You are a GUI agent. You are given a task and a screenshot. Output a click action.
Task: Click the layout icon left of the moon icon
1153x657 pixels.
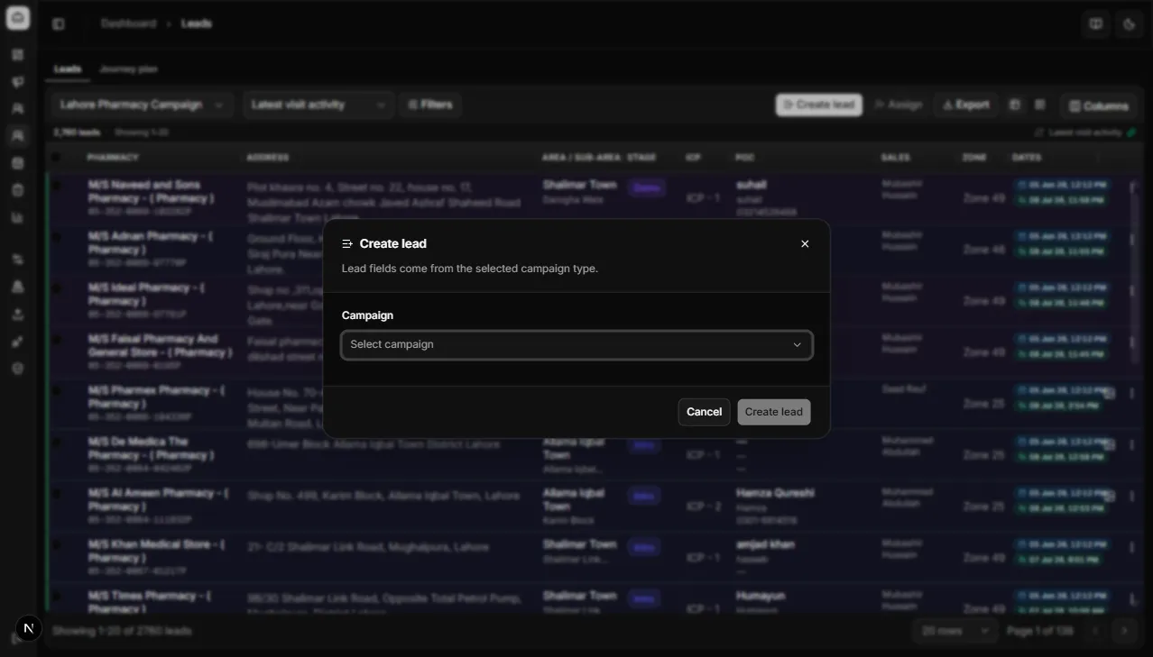pyautogui.click(x=1095, y=24)
